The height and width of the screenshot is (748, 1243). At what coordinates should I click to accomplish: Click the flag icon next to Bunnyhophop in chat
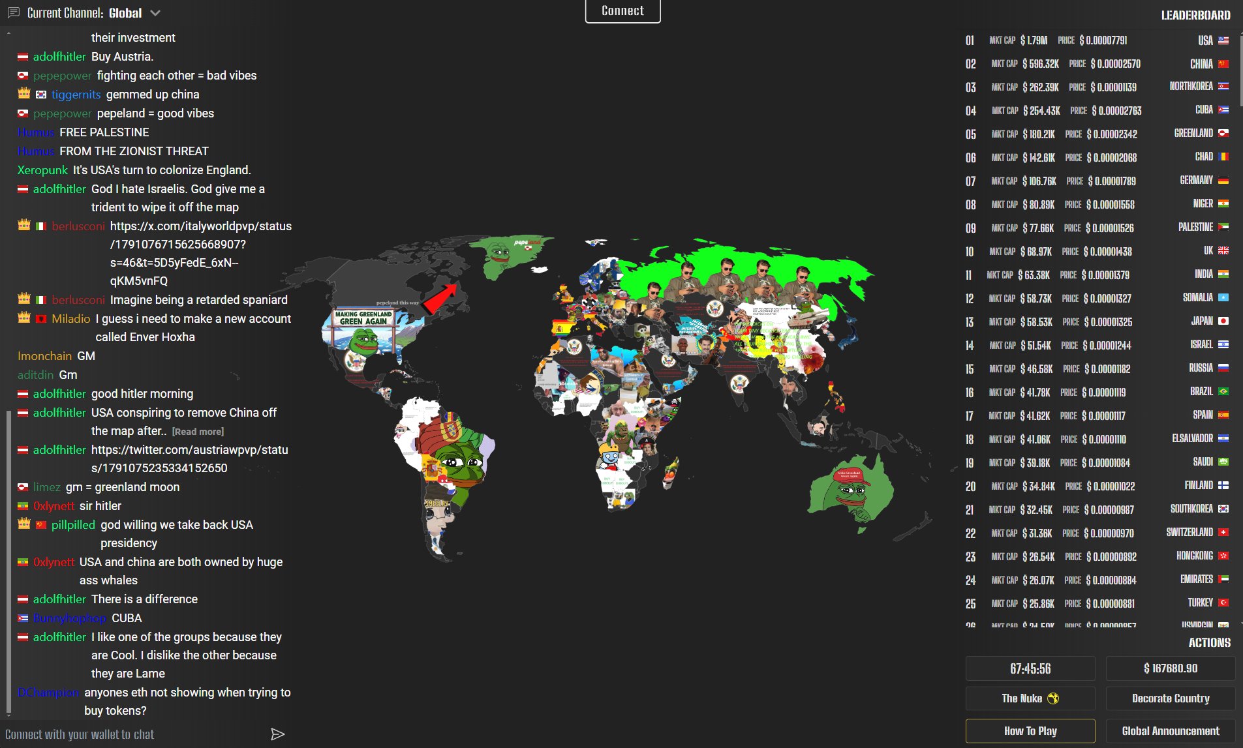point(23,618)
